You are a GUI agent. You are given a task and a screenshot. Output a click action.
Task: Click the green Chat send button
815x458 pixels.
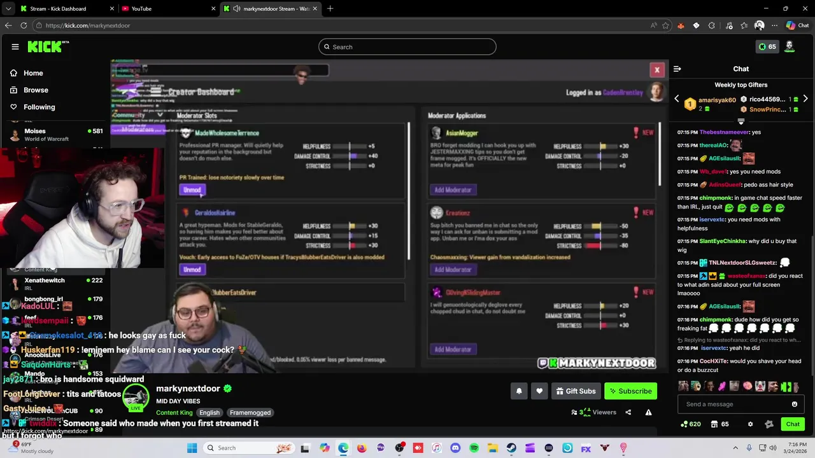click(x=793, y=424)
